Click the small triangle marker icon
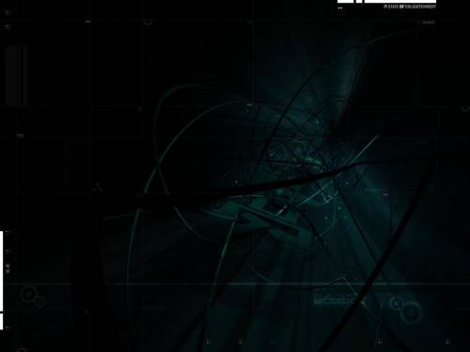The width and height of the screenshot is (470, 352). (98, 187)
